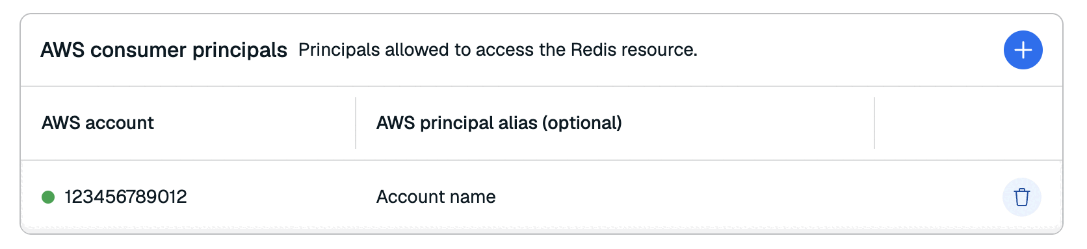Delete the 123456789012 principal row
Screen dimensions: 1087x249
(x=1022, y=197)
